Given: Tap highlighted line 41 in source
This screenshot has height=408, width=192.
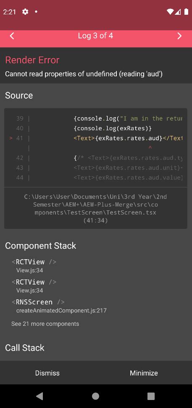Looking at the screenshot, I should coord(95,138).
